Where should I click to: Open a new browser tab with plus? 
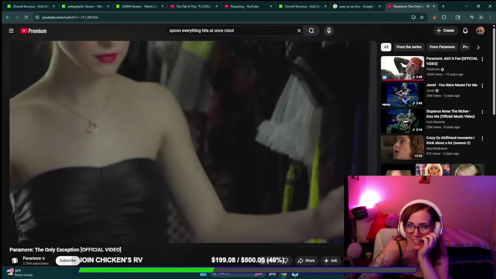[x=443, y=6]
